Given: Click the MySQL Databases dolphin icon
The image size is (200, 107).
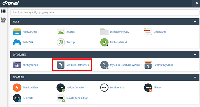Looking at the screenshot, I should pos(61,65).
